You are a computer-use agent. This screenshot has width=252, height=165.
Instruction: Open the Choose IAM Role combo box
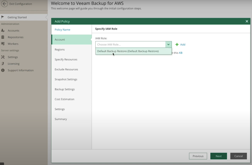pyautogui.click(x=129, y=44)
